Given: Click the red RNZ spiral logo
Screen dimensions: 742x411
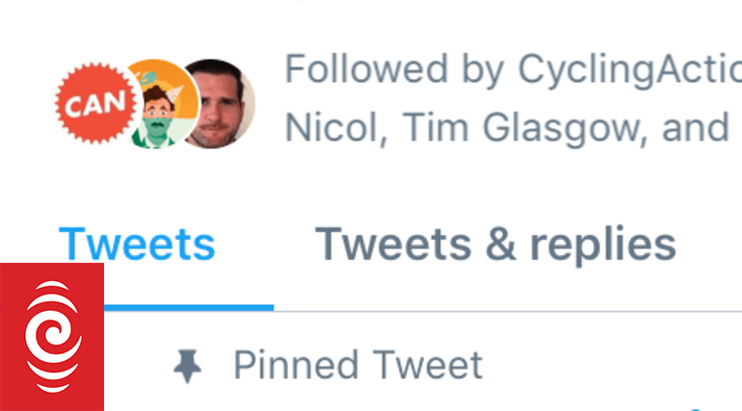Looking at the screenshot, I should pos(52,337).
